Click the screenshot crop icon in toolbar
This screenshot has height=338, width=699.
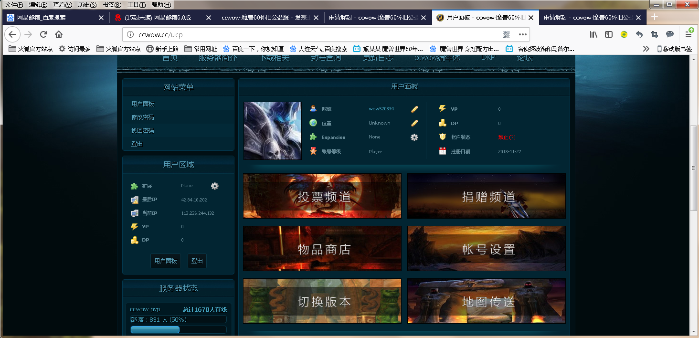[x=654, y=34]
